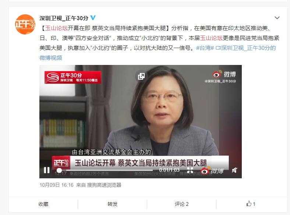Expand the post options chevron arrow
Screen dimensions: 290x215
277,18
